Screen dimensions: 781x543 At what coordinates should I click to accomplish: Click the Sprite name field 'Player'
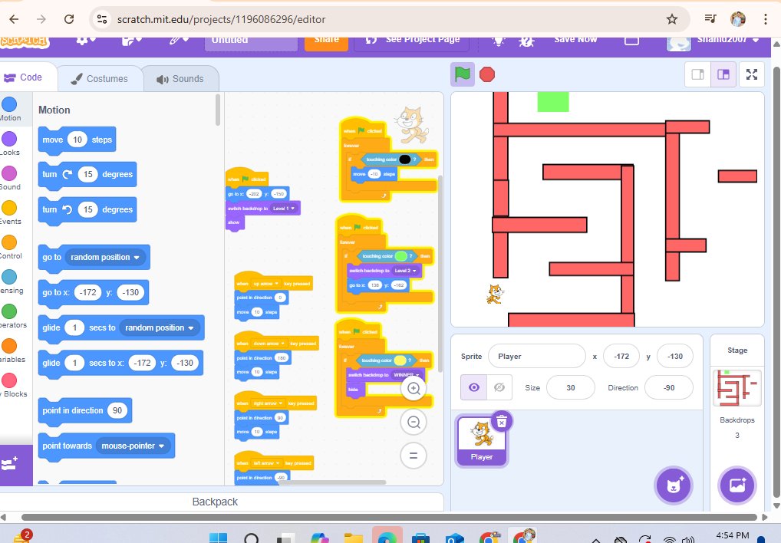coord(537,357)
